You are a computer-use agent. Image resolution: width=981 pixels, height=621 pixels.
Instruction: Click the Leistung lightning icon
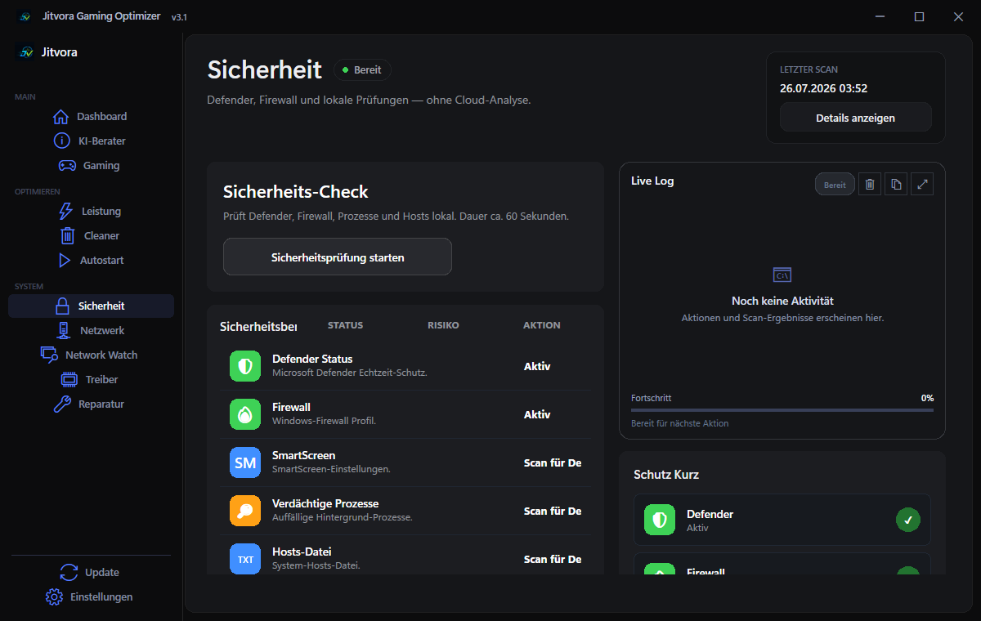pyautogui.click(x=65, y=211)
